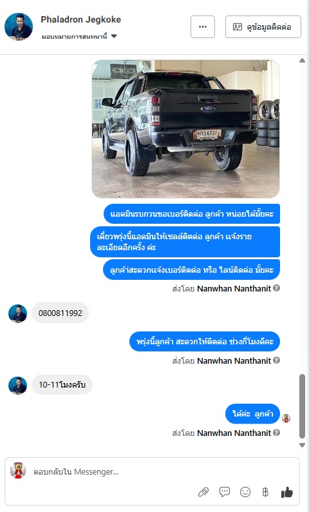Select the phone number message 0800811992

tap(61, 313)
